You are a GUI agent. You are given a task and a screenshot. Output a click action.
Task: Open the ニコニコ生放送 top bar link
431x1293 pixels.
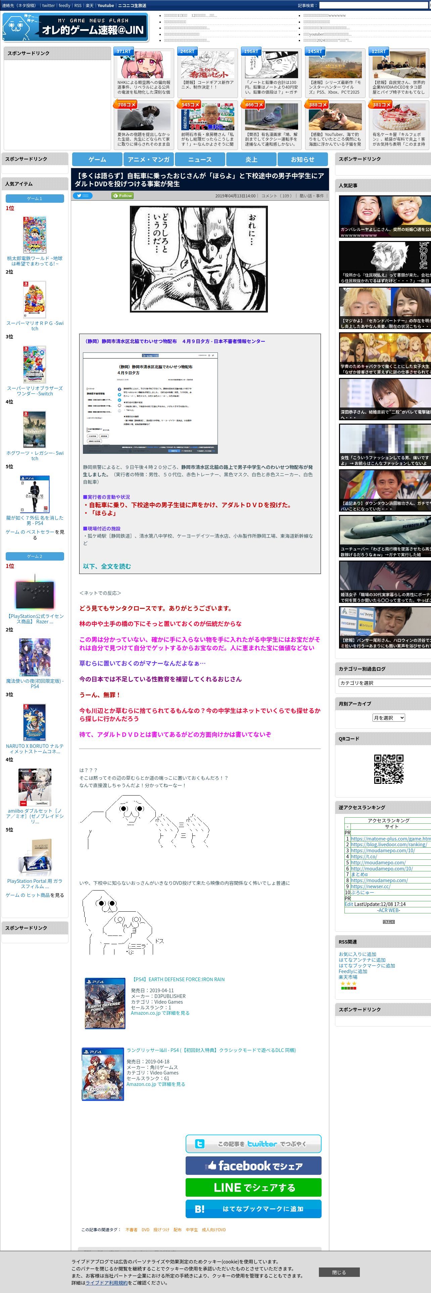[x=132, y=5]
